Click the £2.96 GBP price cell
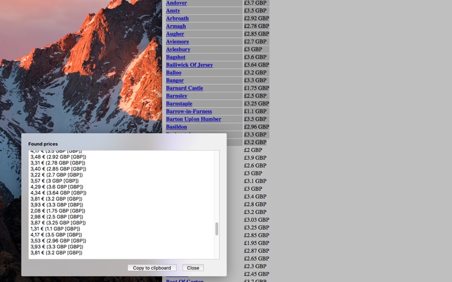This screenshot has width=452, height=282. (x=257, y=127)
